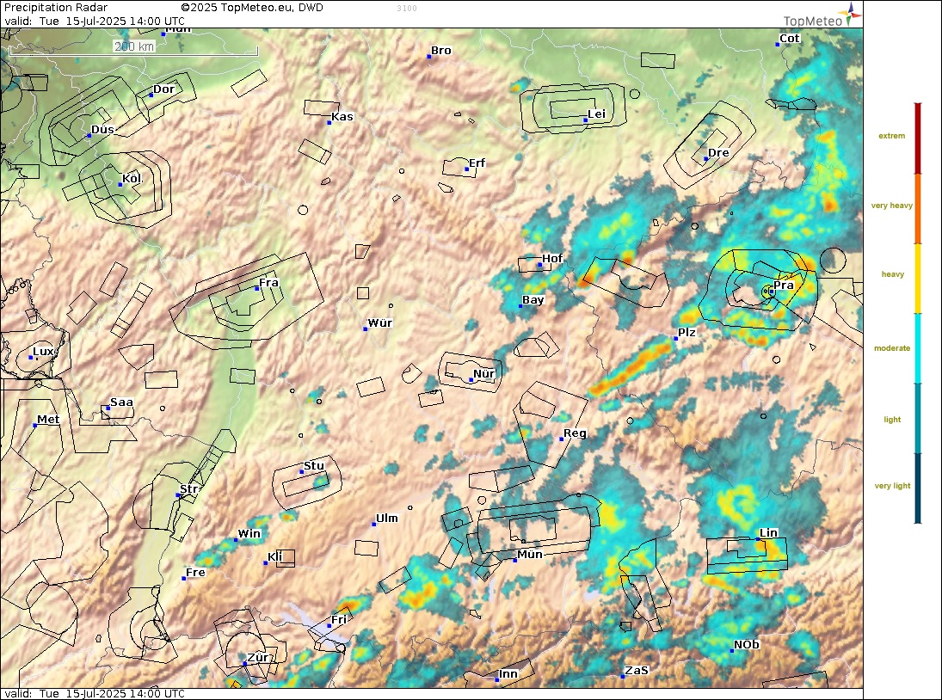The height and width of the screenshot is (700, 942).
Task: Click the 'Zür' Zurich label
Action: coord(258,657)
